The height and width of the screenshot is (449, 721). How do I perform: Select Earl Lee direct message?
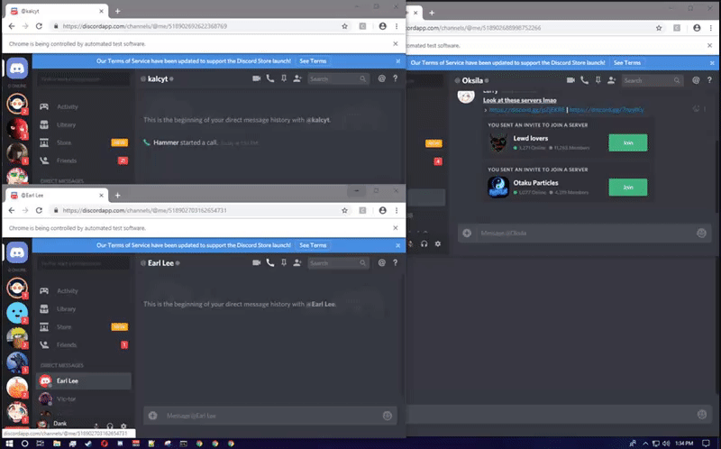click(x=83, y=380)
